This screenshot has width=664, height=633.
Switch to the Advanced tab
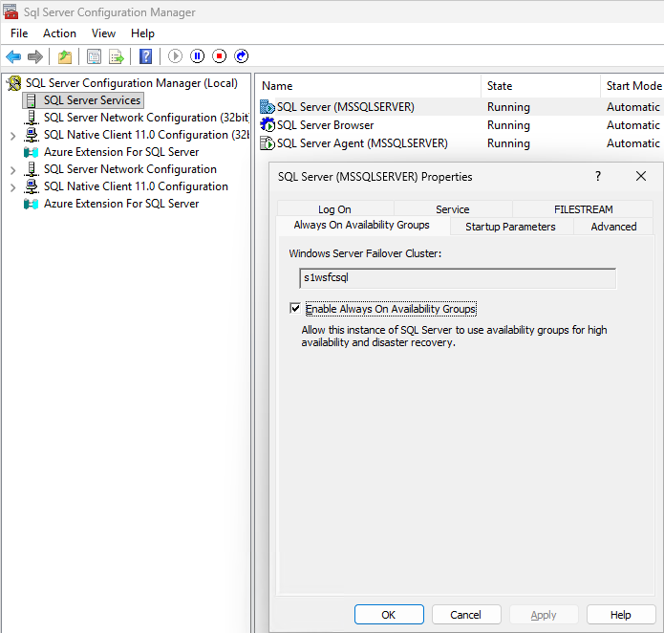tap(613, 227)
